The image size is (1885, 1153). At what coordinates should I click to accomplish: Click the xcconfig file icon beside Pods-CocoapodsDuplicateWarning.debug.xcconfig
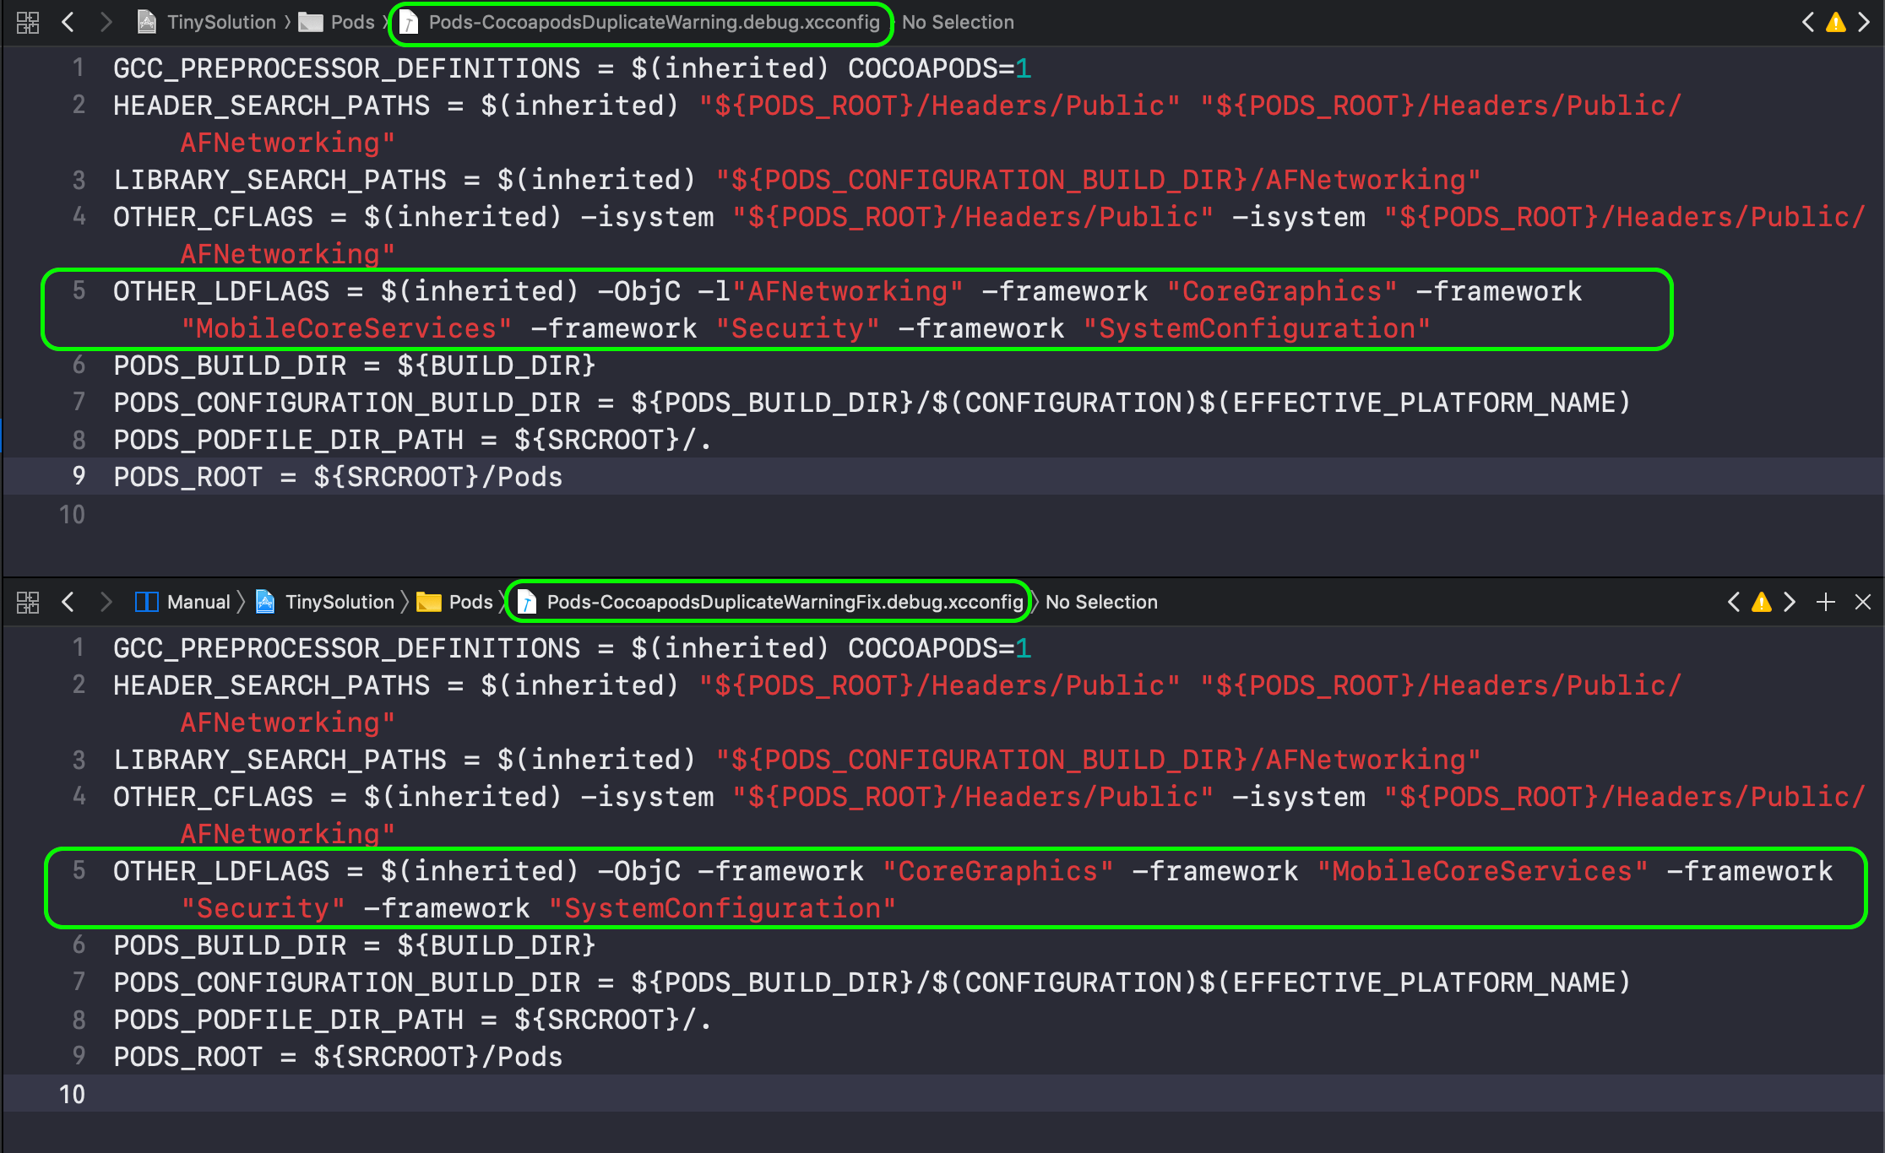pos(409,22)
